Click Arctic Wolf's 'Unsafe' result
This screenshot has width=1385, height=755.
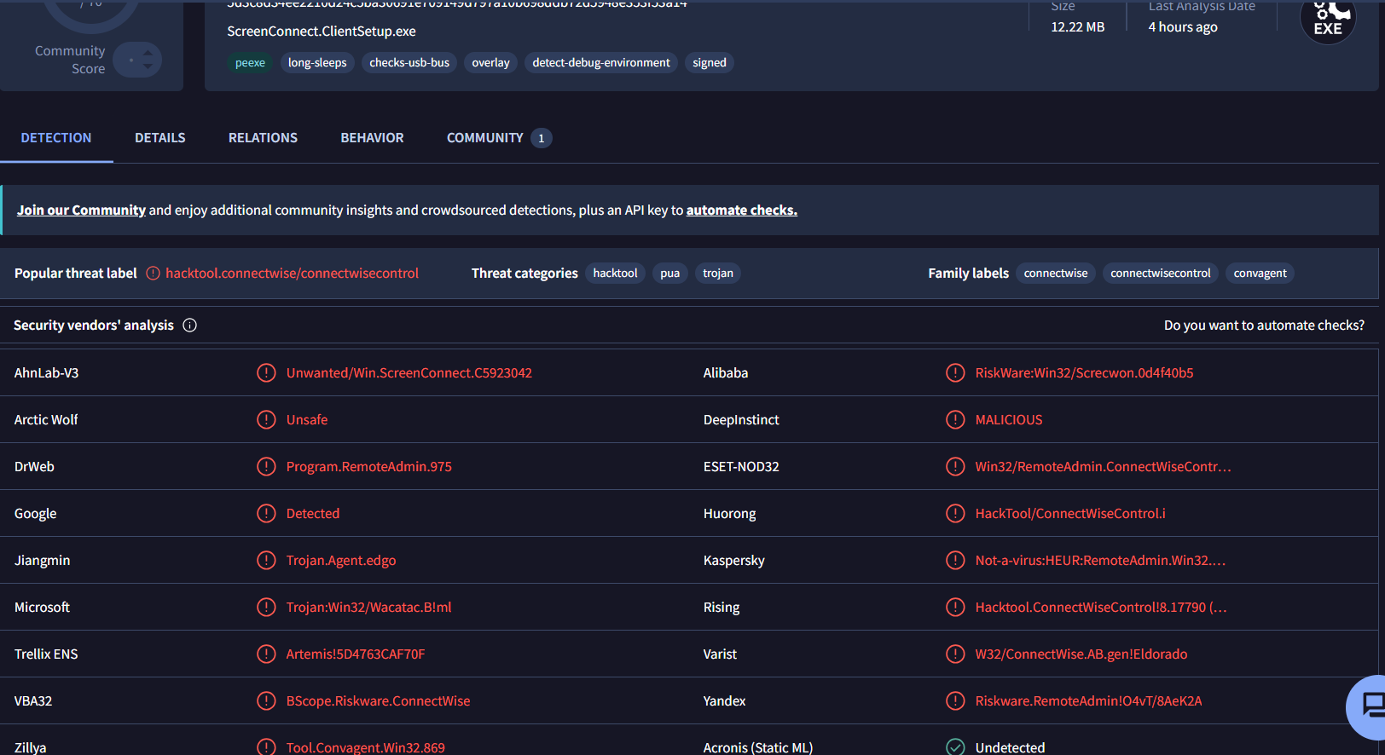307,420
